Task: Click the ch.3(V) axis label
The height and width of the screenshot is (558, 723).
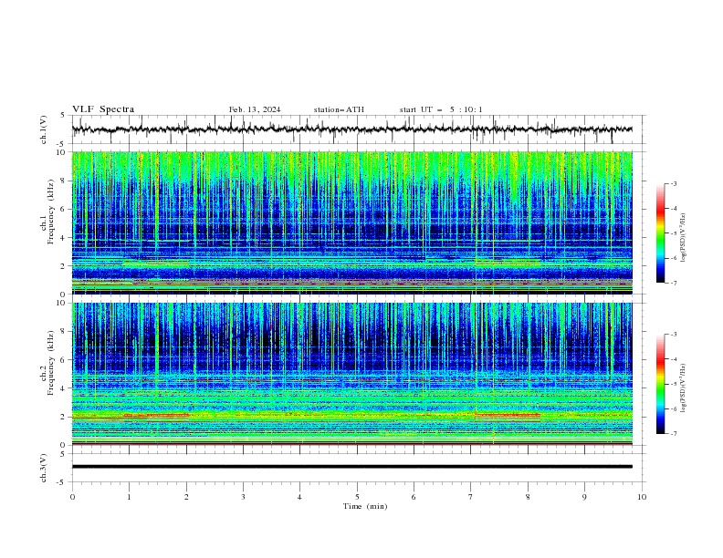Action: [44, 468]
